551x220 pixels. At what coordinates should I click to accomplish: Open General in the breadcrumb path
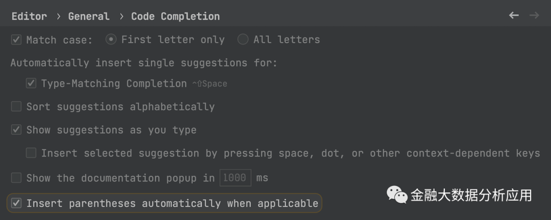pos(89,16)
